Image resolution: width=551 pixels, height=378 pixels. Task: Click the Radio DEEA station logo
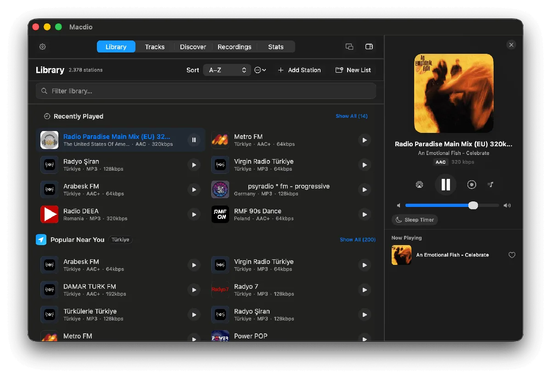pos(50,214)
